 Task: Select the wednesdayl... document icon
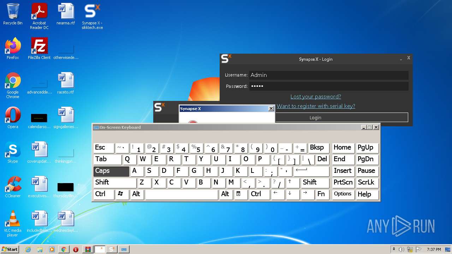point(66,221)
